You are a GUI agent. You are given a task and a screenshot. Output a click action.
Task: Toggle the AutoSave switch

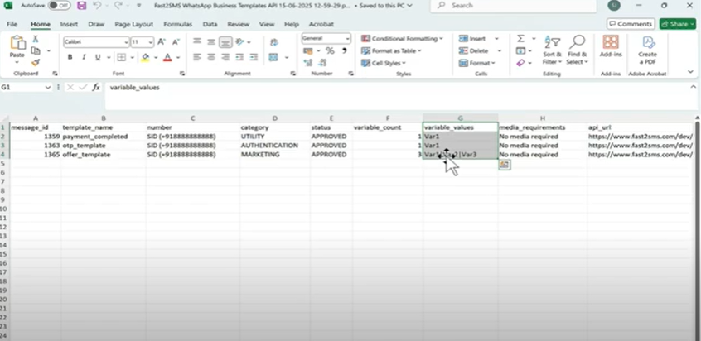[58, 5]
